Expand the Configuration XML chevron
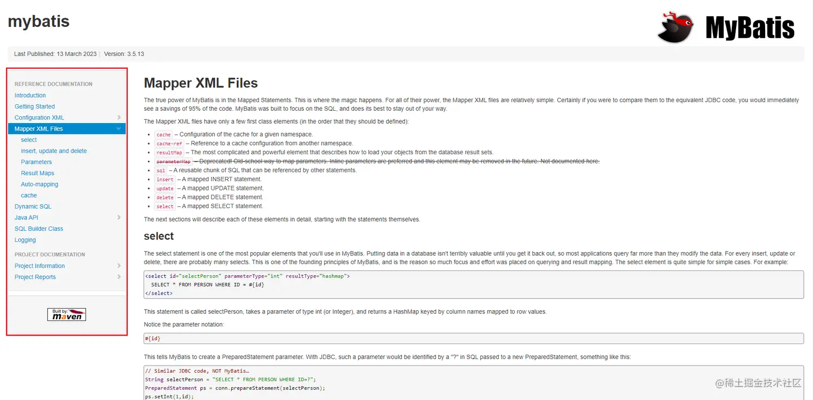The image size is (813, 400). pos(119,118)
